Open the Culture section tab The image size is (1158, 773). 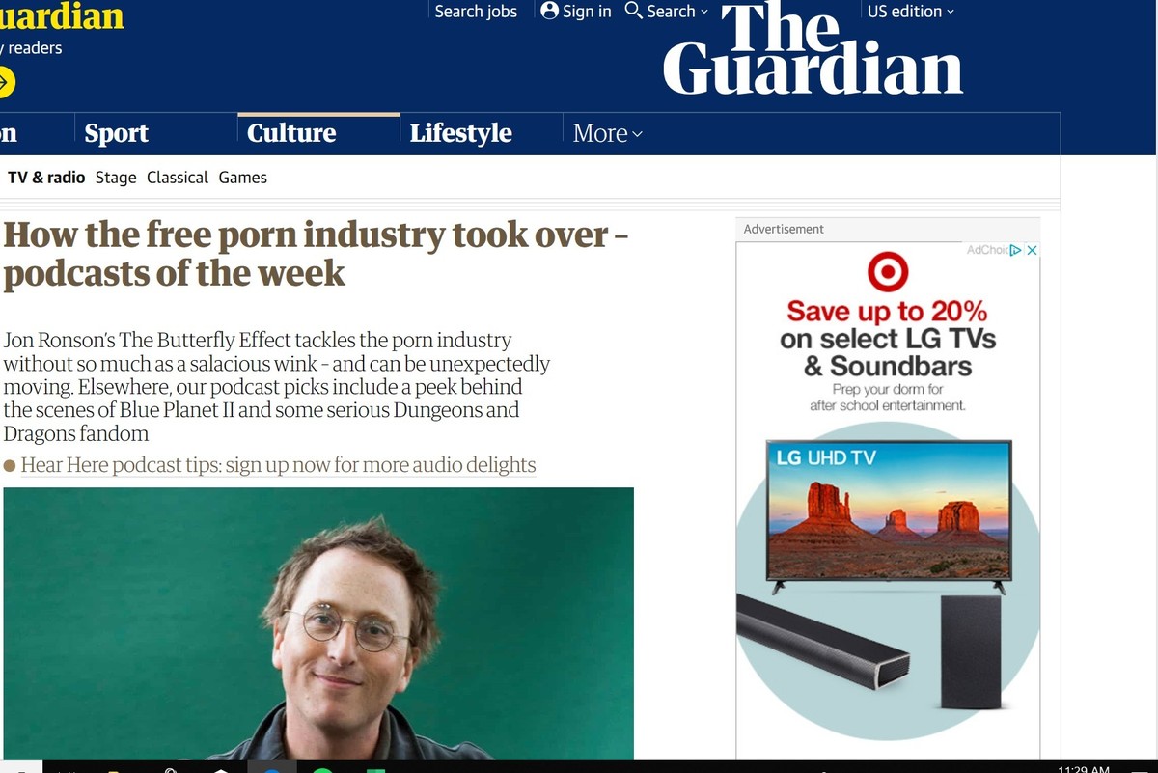tap(291, 133)
